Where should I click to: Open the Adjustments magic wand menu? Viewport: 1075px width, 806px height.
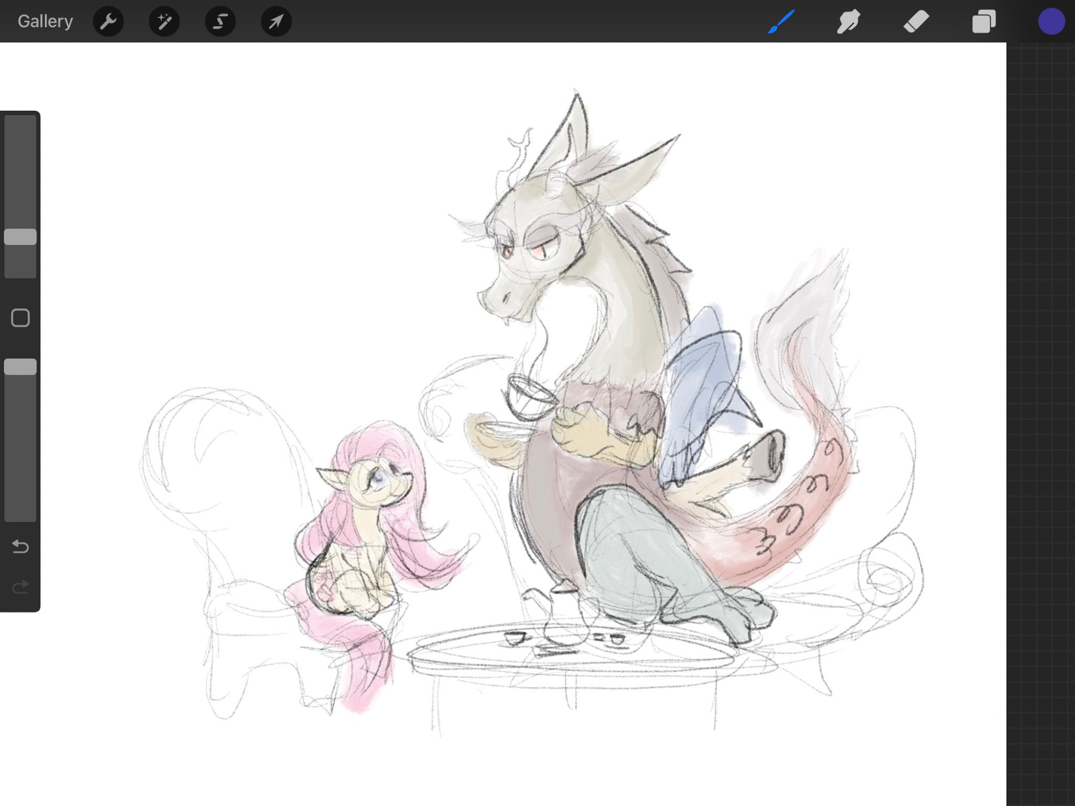(x=164, y=21)
